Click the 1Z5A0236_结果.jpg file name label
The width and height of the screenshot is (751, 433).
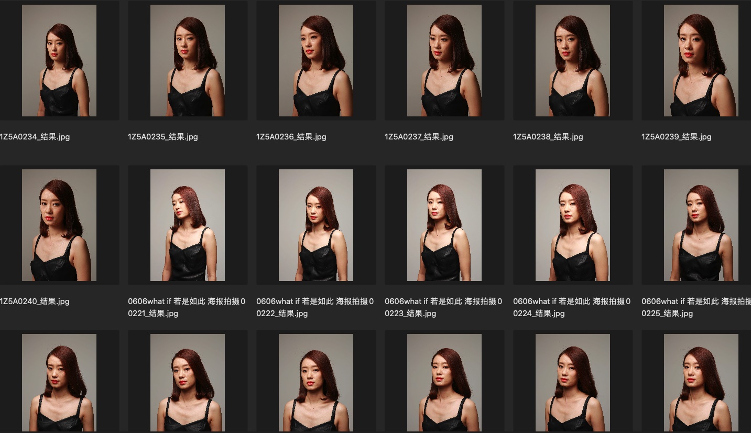click(291, 137)
